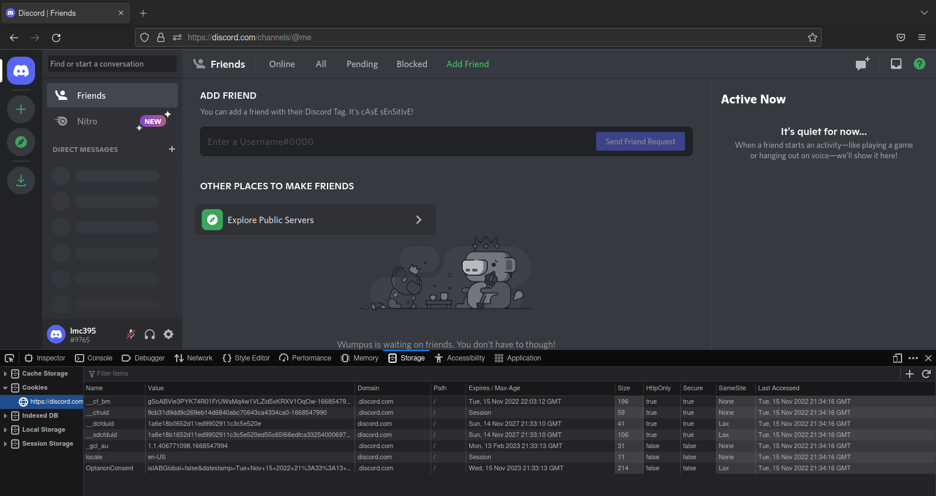Collapse the Cookies tree node

point(5,388)
